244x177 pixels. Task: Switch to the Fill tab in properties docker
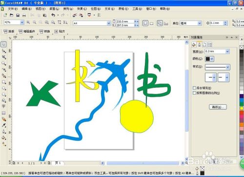(194, 44)
